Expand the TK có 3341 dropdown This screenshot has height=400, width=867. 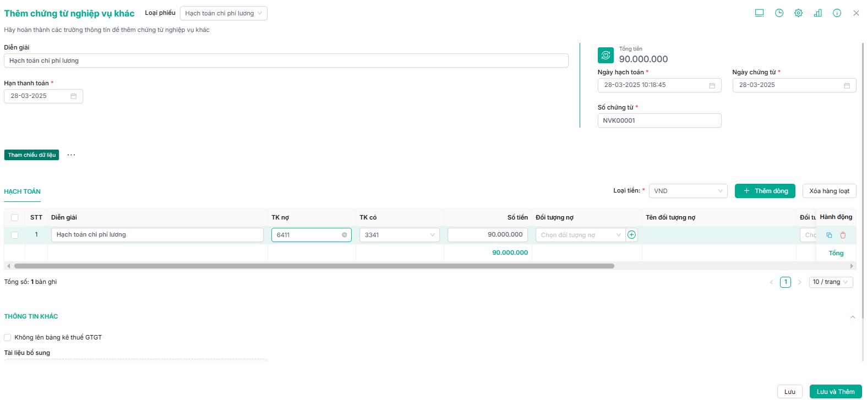pyautogui.click(x=399, y=235)
